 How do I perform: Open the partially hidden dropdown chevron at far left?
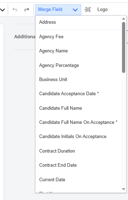click(2, 10)
